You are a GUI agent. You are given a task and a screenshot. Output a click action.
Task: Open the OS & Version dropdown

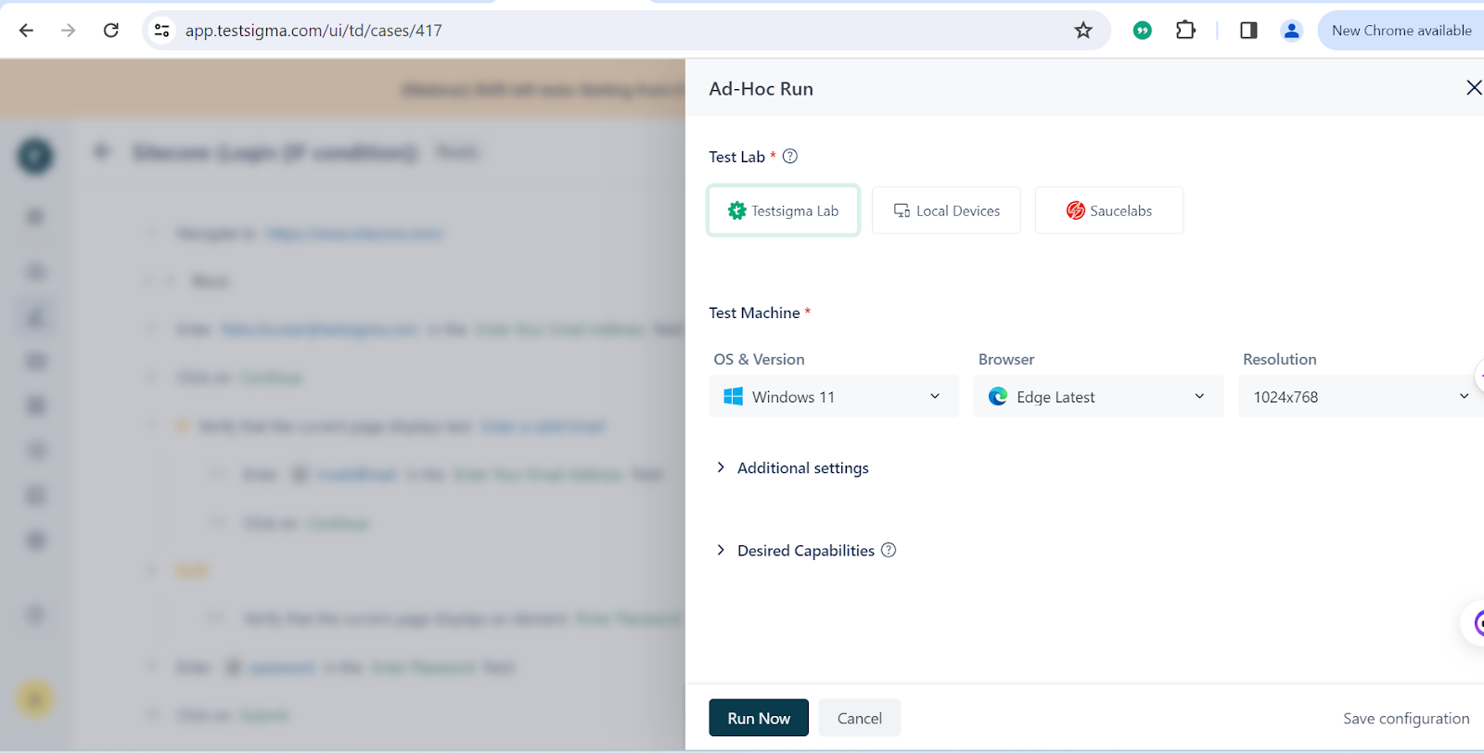834,397
